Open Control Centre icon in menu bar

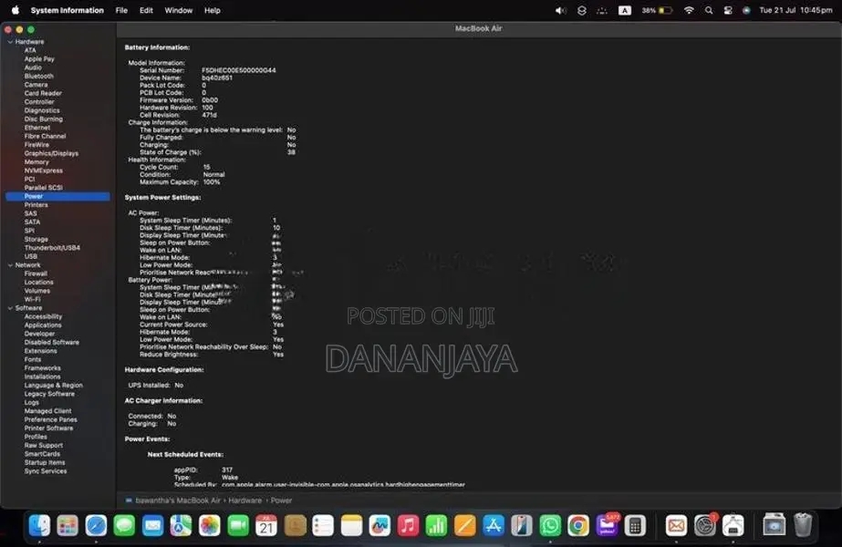click(728, 10)
